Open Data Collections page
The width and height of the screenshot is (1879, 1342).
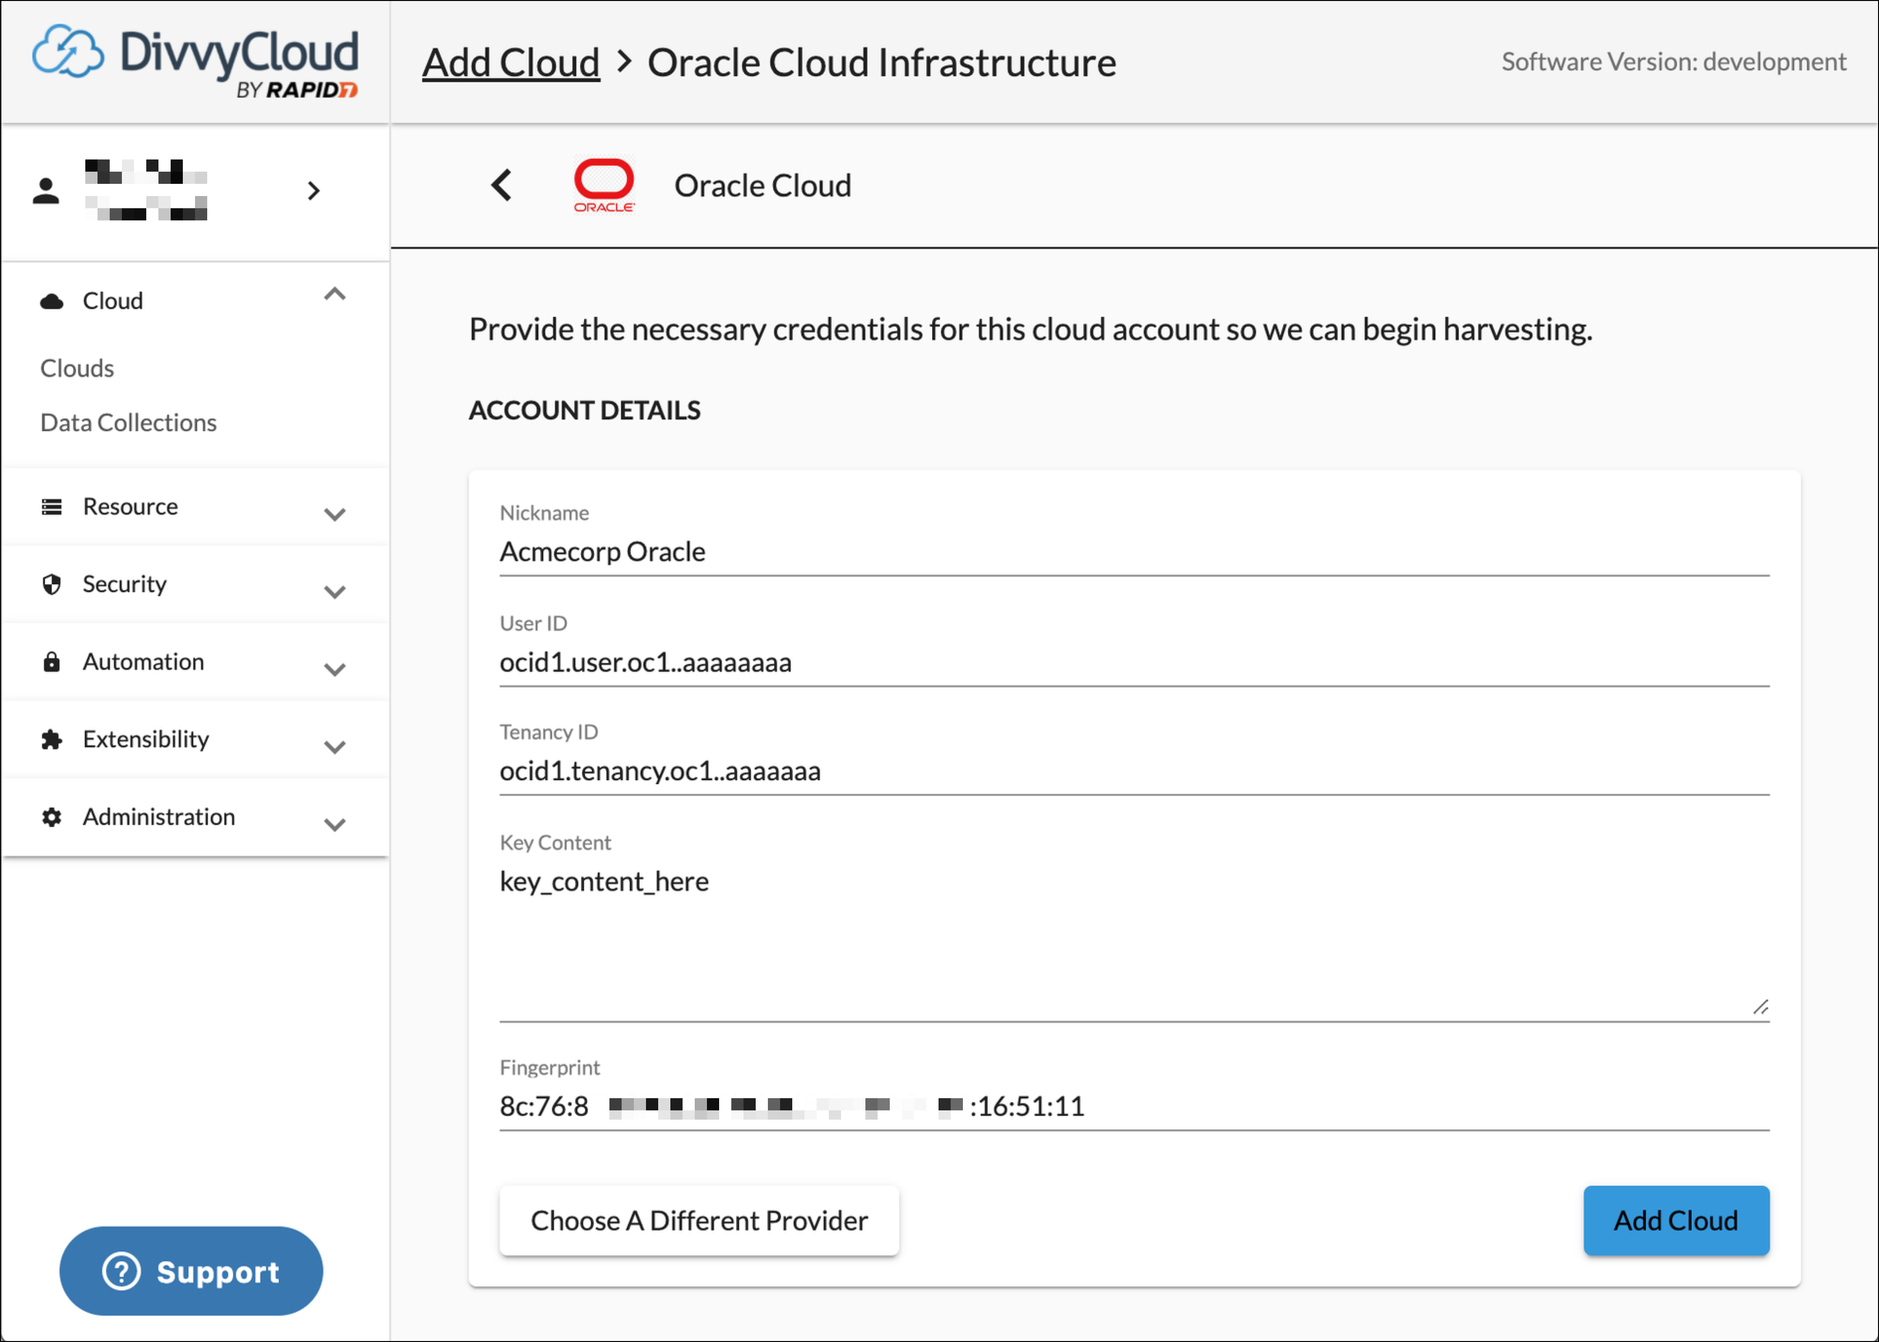[x=128, y=422]
